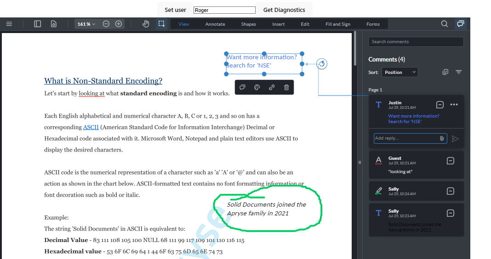Select Justin's 'Want more information?' comment text
Screen dimensions: 491x259
[414, 119]
